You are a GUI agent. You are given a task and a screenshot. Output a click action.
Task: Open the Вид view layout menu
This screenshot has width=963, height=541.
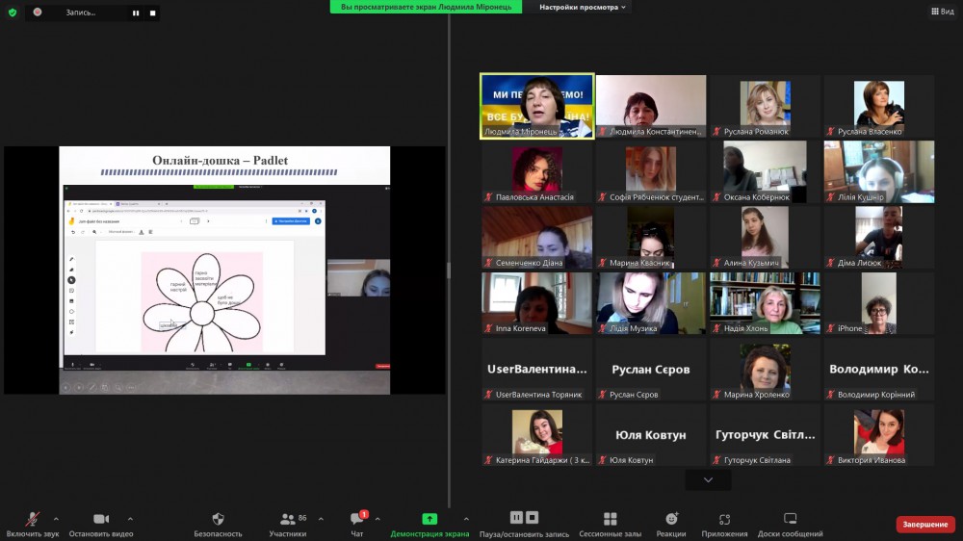click(941, 12)
